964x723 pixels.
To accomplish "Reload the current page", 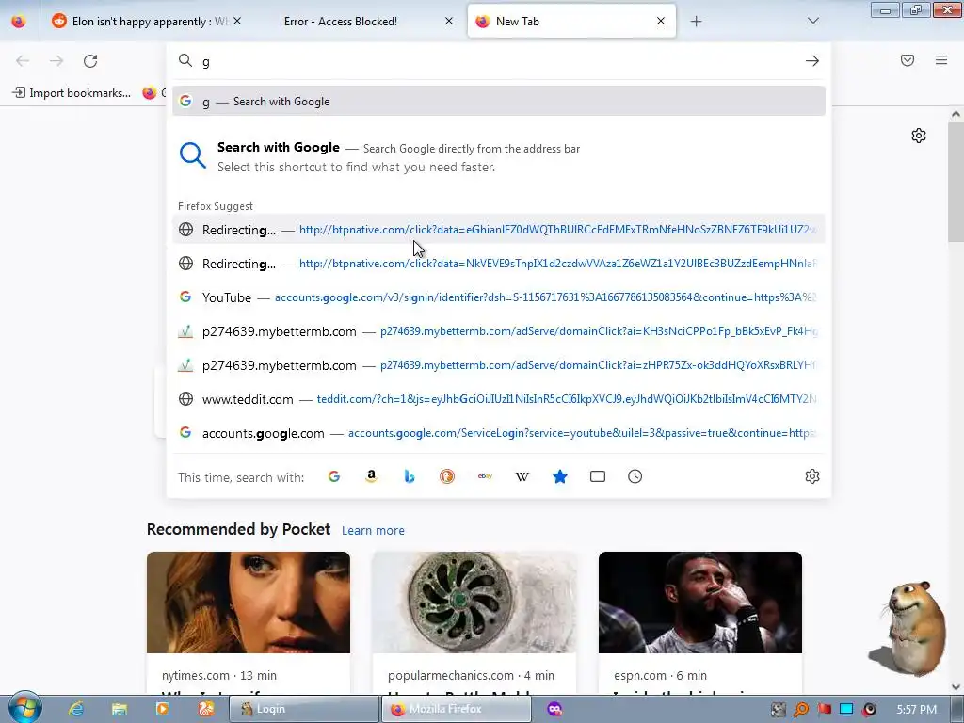I will click(90, 61).
